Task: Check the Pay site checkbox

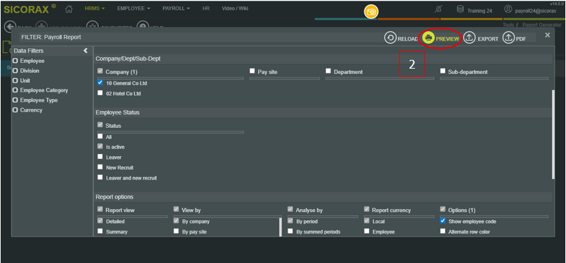Action: coord(252,71)
